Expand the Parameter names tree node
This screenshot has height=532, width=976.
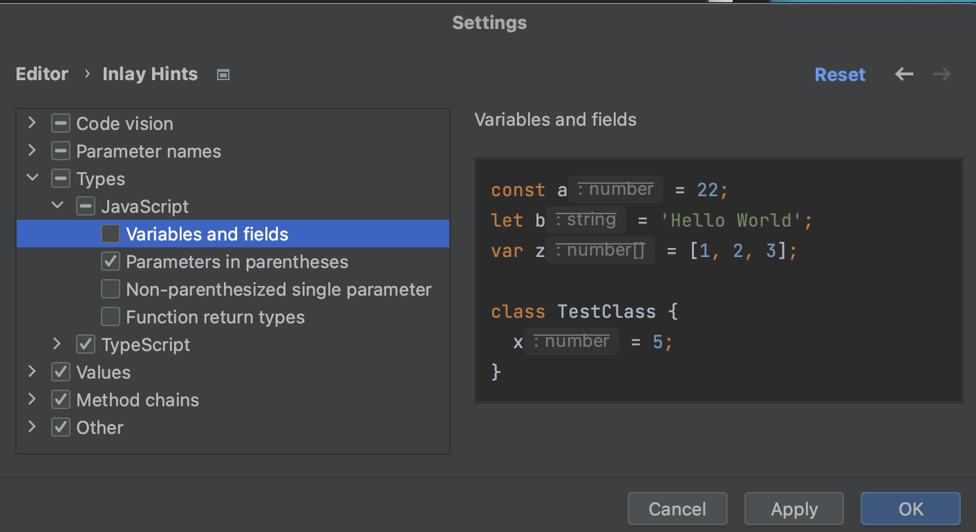pyautogui.click(x=32, y=150)
